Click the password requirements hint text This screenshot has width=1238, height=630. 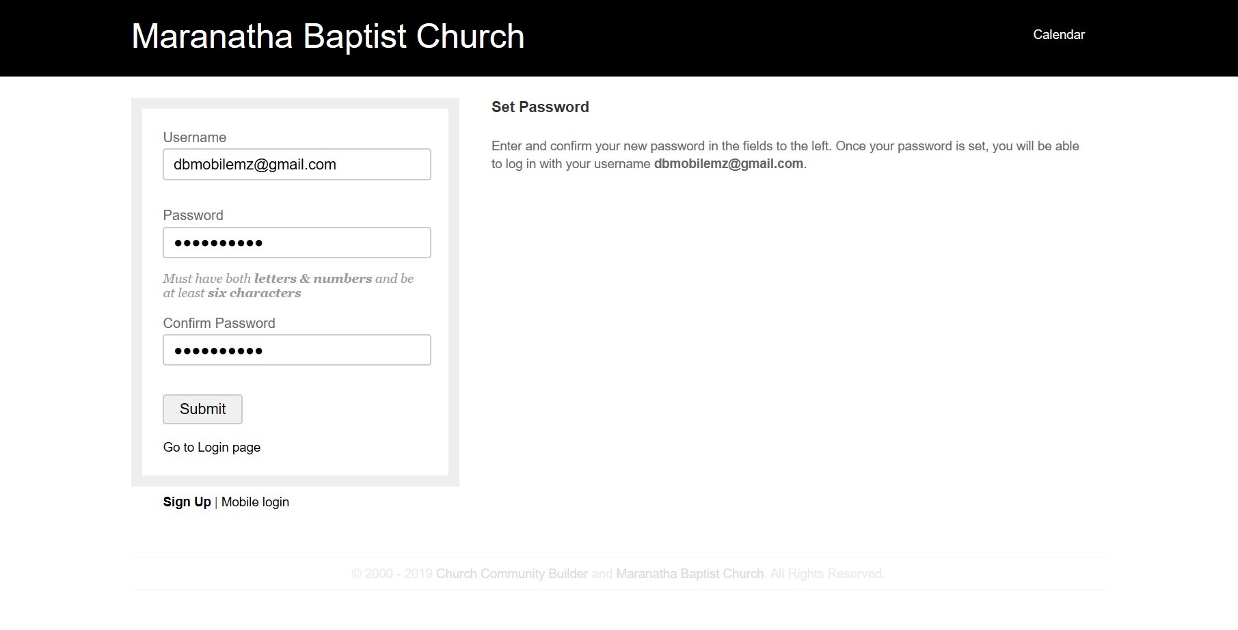288,286
